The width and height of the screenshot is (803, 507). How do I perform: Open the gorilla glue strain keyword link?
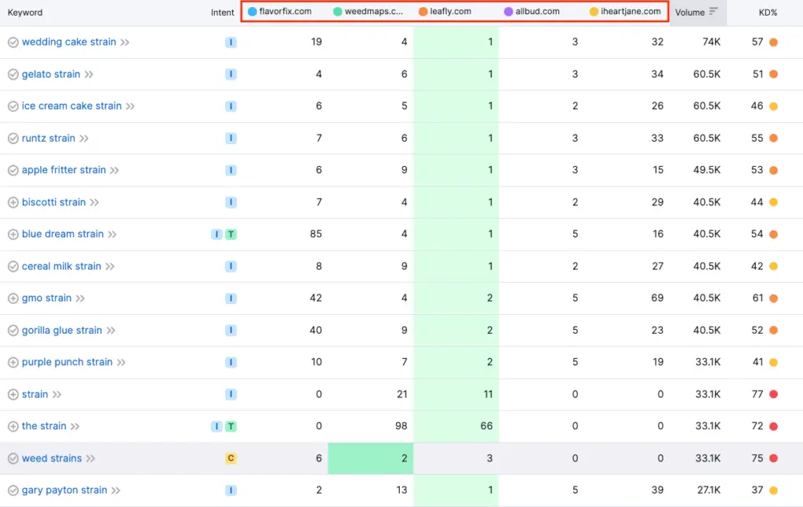click(x=62, y=330)
